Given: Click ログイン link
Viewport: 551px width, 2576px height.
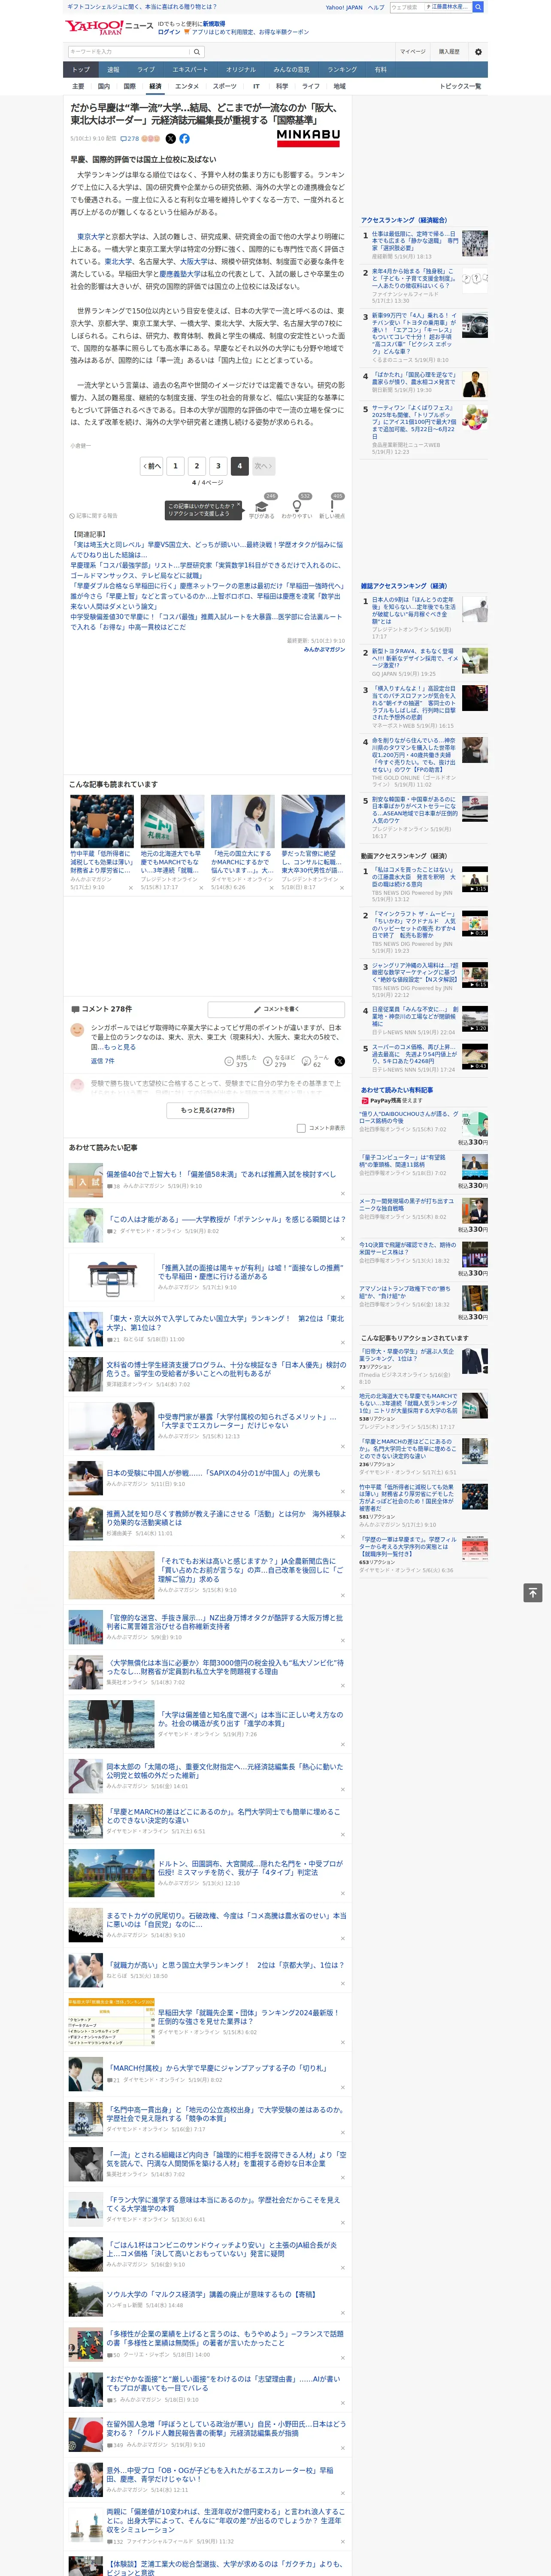Looking at the screenshot, I should (170, 32).
